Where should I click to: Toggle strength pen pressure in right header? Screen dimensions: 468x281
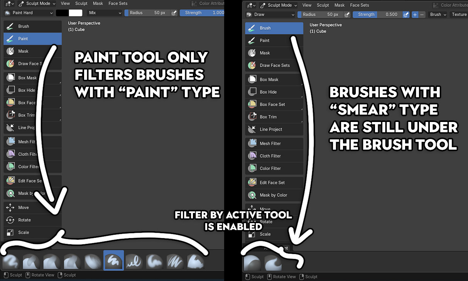coord(406,15)
